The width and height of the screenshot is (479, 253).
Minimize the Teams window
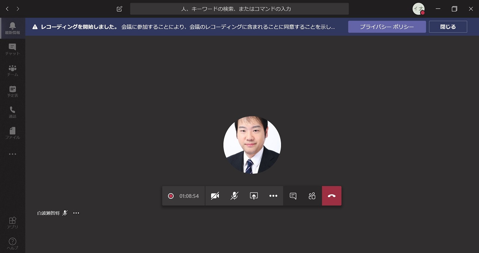[438, 9]
